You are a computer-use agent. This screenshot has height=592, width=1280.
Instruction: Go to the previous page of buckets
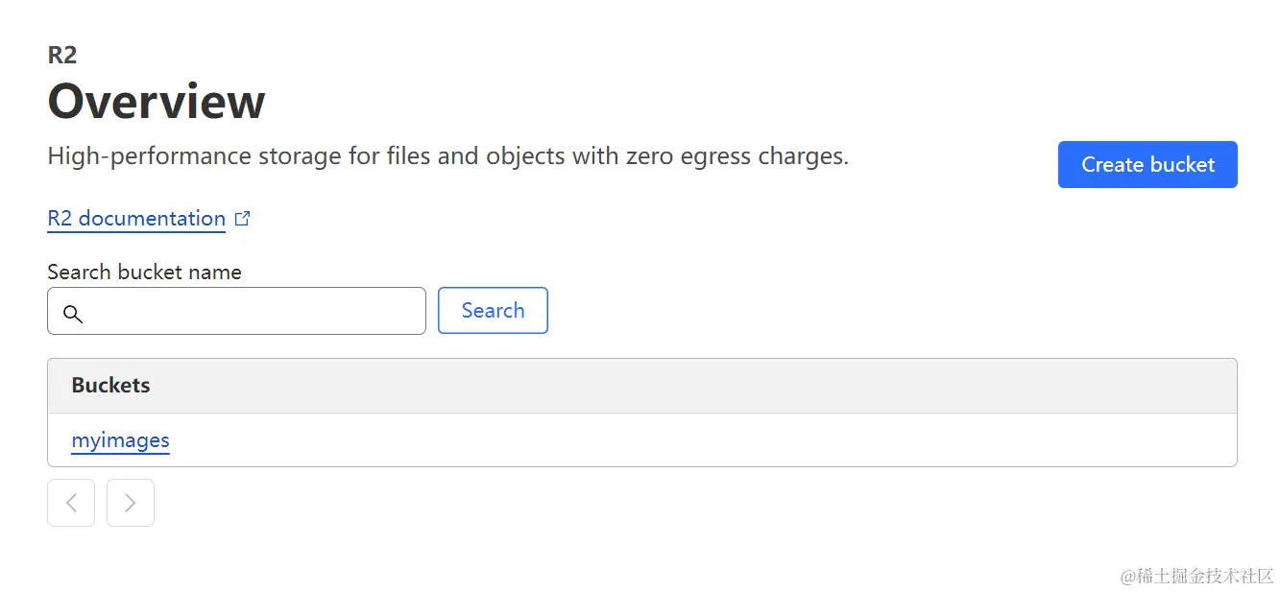71,503
